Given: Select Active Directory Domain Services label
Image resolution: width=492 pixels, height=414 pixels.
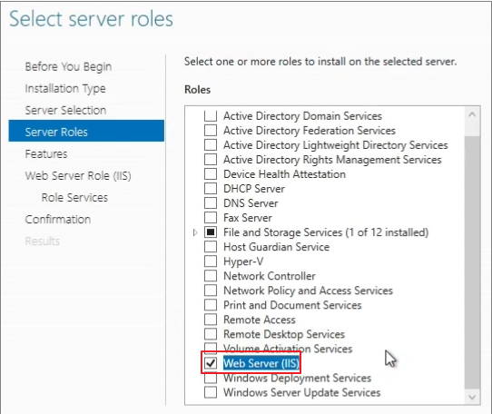Looking at the screenshot, I should (x=302, y=116).
